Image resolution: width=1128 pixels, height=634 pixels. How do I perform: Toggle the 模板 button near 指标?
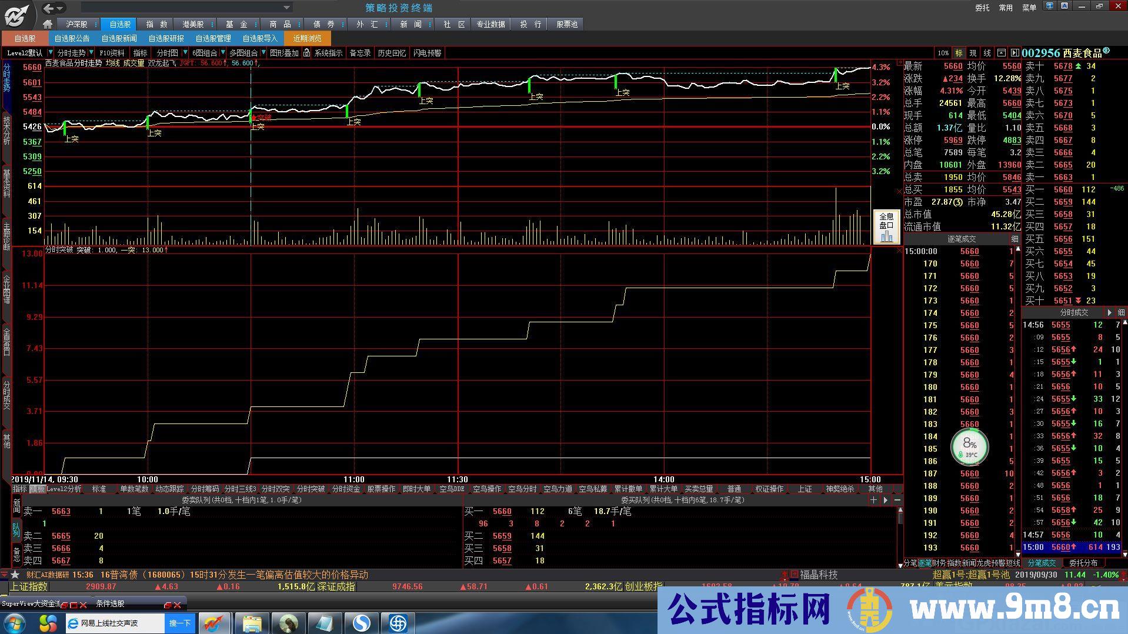pyautogui.click(x=37, y=489)
